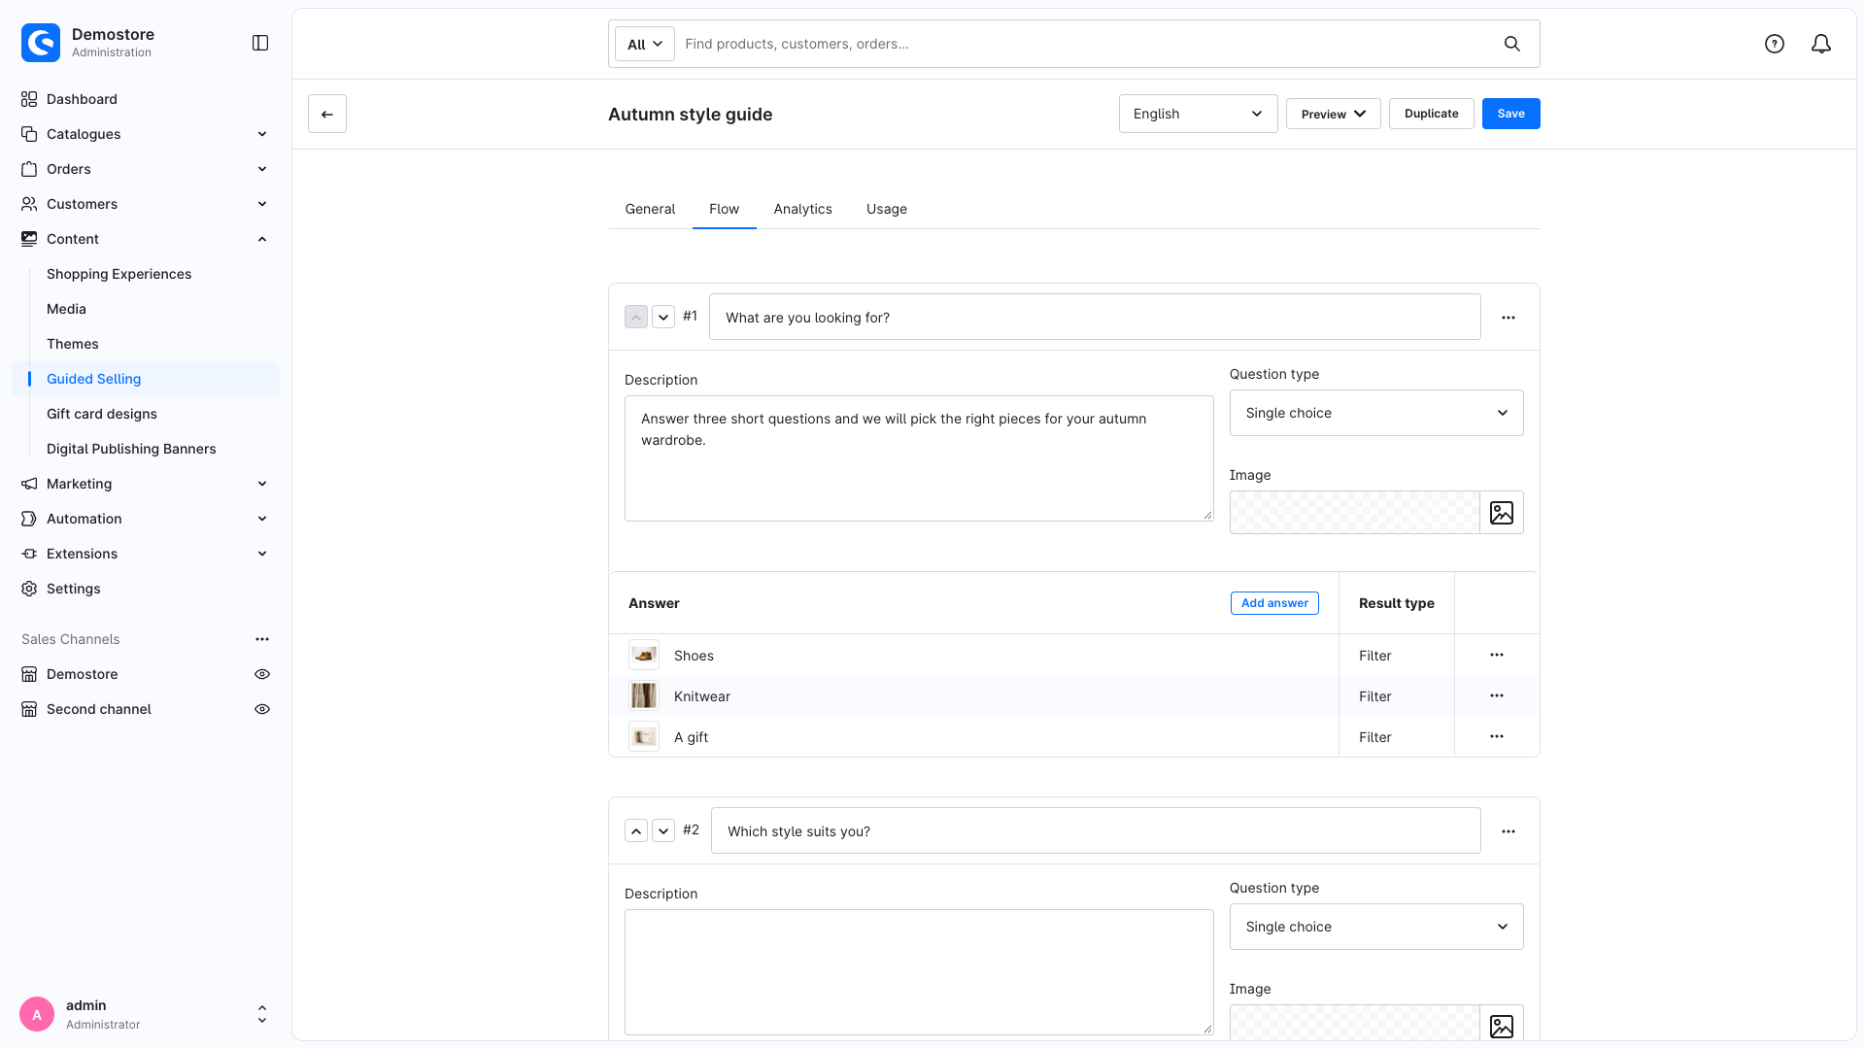Image resolution: width=1865 pixels, height=1049 pixels.
Task: Open media picker icon for question #1 image
Action: (x=1502, y=513)
